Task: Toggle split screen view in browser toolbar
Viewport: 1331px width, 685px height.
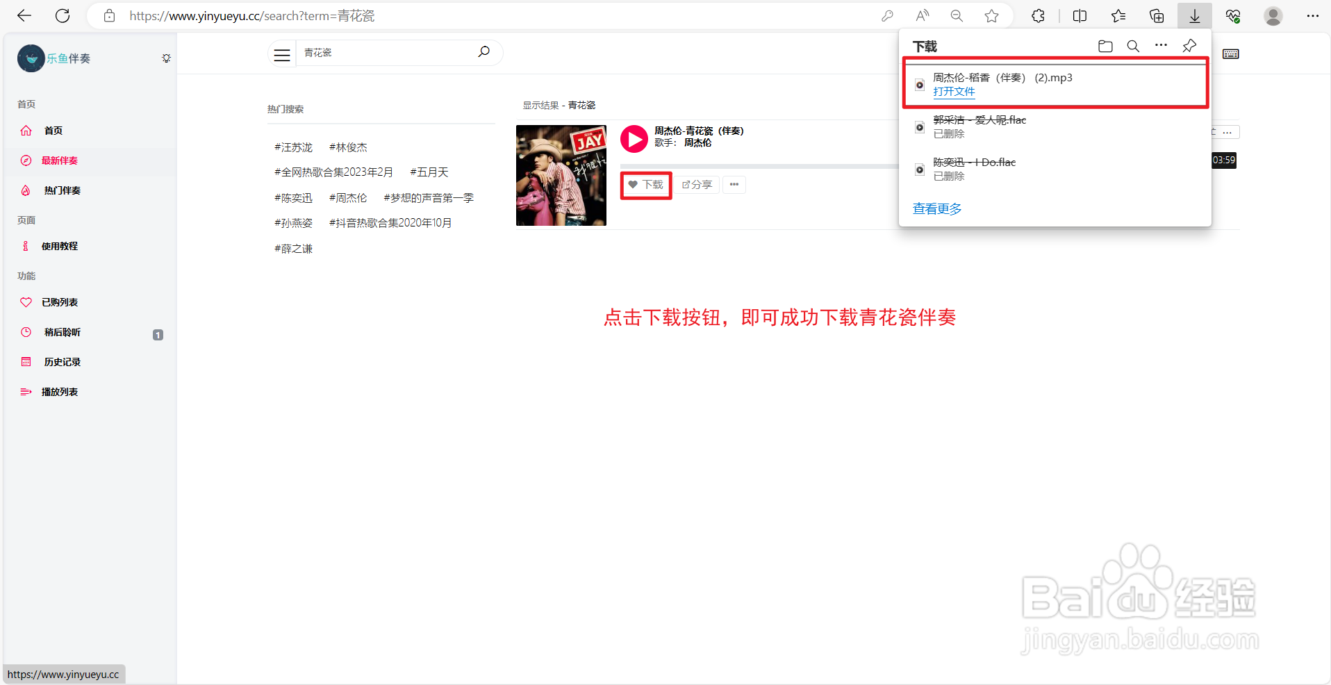Action: pyautogui.click(x=1079, y=15)
